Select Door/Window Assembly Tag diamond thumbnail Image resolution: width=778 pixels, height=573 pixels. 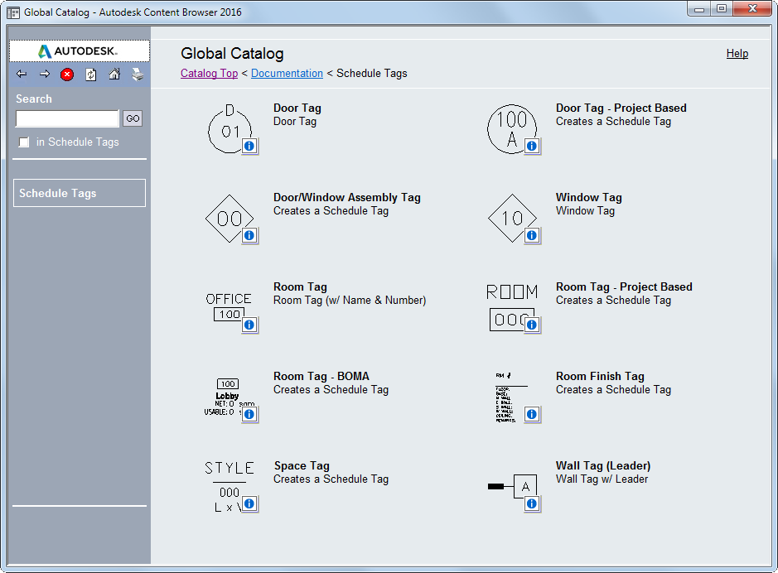[x=230, y=218]
